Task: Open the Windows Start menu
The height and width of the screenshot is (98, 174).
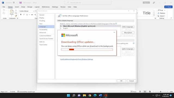Action: [x=69, y=95]
